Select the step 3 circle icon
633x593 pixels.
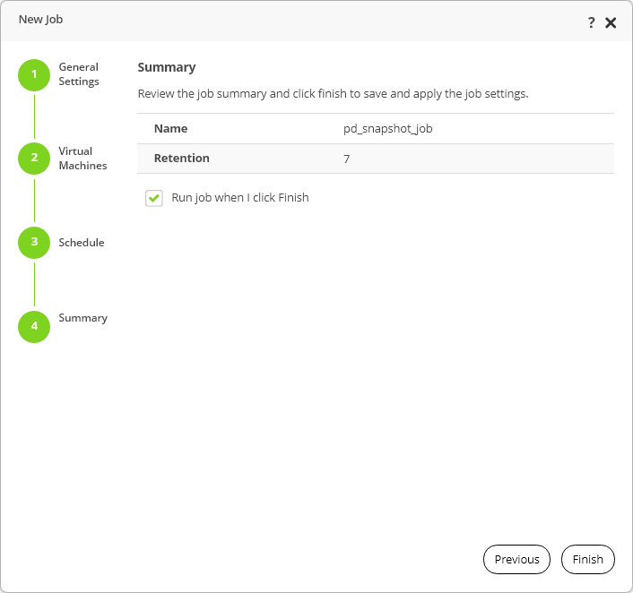pyautogui.click(x=34, y=242)
